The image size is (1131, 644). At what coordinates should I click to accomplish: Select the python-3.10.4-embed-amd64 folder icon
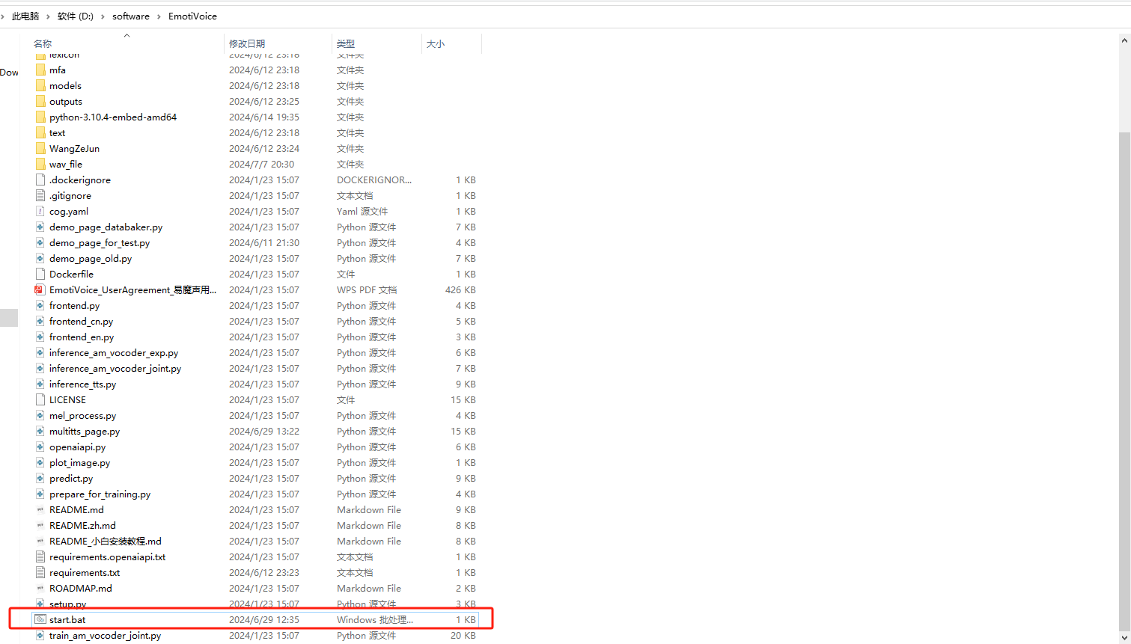(x=40, y=117)
